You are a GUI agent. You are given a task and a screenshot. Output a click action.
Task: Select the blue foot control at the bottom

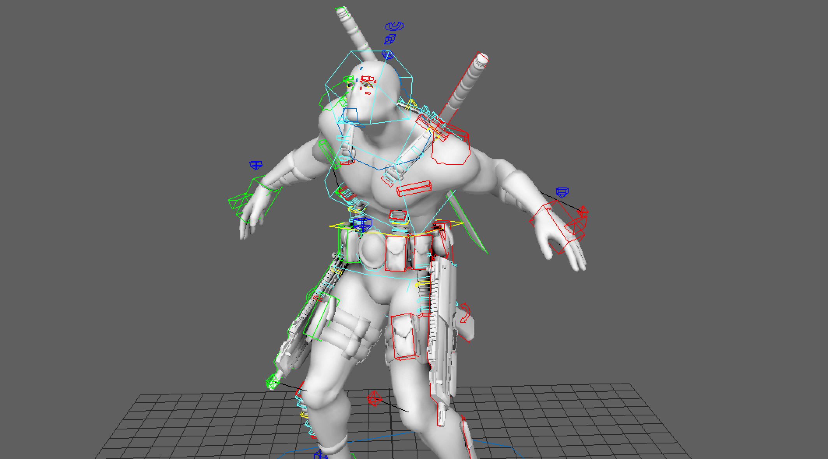[320, 455]
